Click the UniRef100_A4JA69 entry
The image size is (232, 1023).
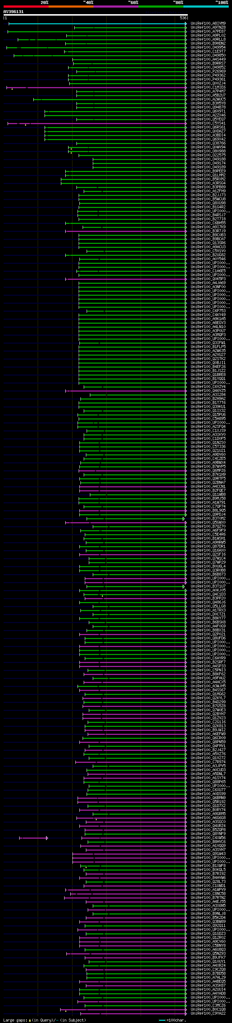(208, 283)
